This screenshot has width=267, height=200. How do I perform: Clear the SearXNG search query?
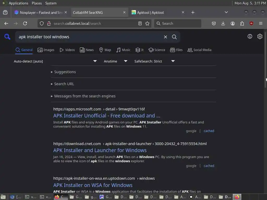click(x=165, y=37)
